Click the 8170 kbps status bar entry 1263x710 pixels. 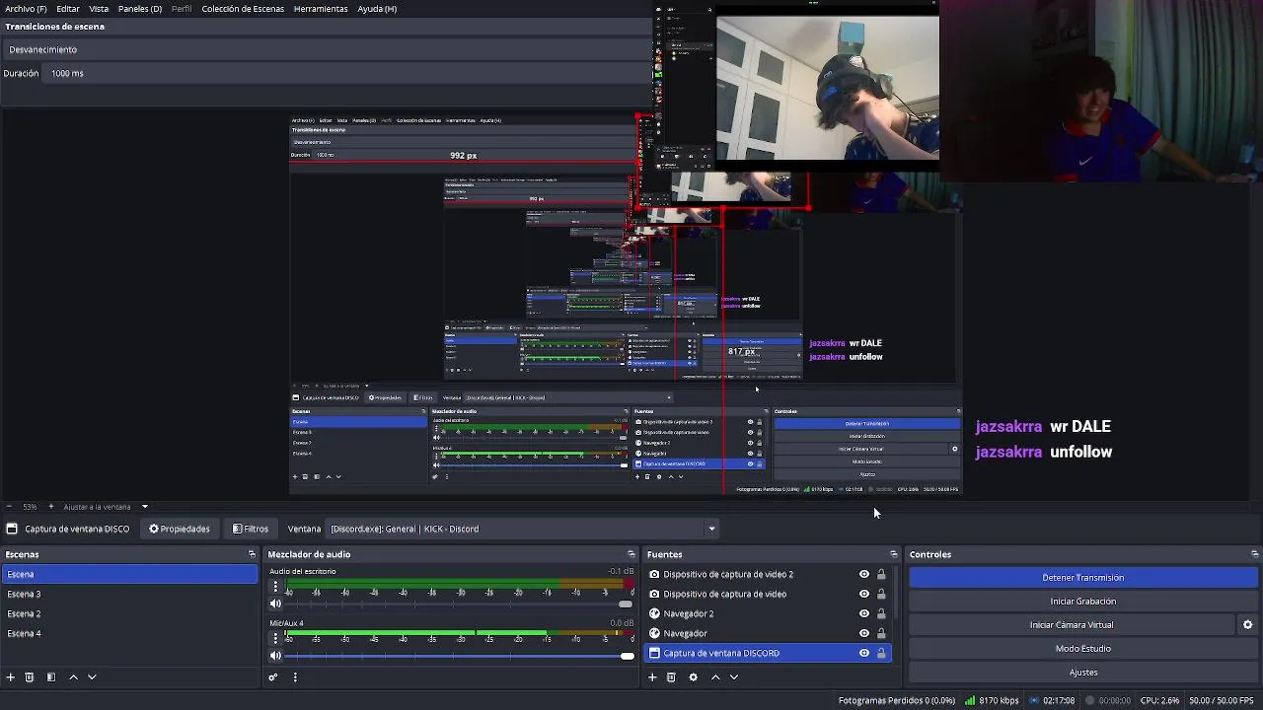[x=992, y=701]
